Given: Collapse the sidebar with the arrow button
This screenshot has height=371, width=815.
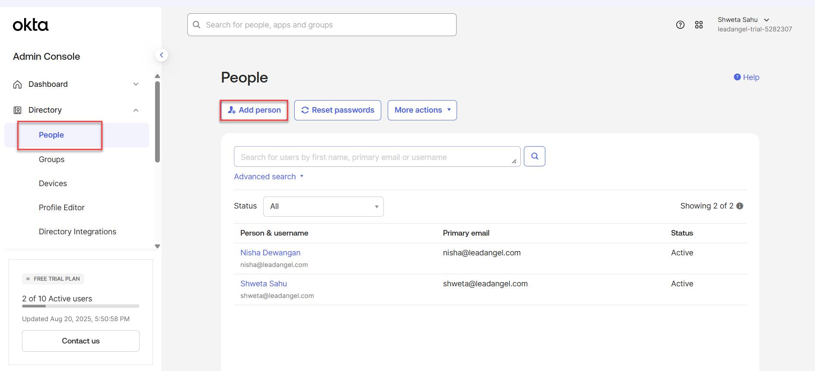Looking at the screenshot, I should coord(162,55).
